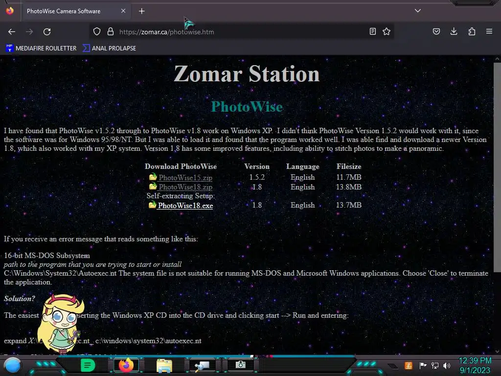Download the PhotoWise18.exe self-extracting setup
This screenshot has width=501, height=376.
pos(185,206)
